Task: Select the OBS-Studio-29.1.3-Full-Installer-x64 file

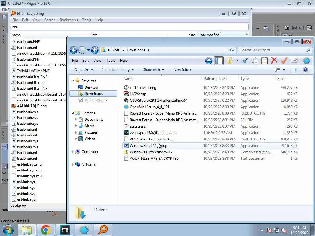Action: pos(158,100)
